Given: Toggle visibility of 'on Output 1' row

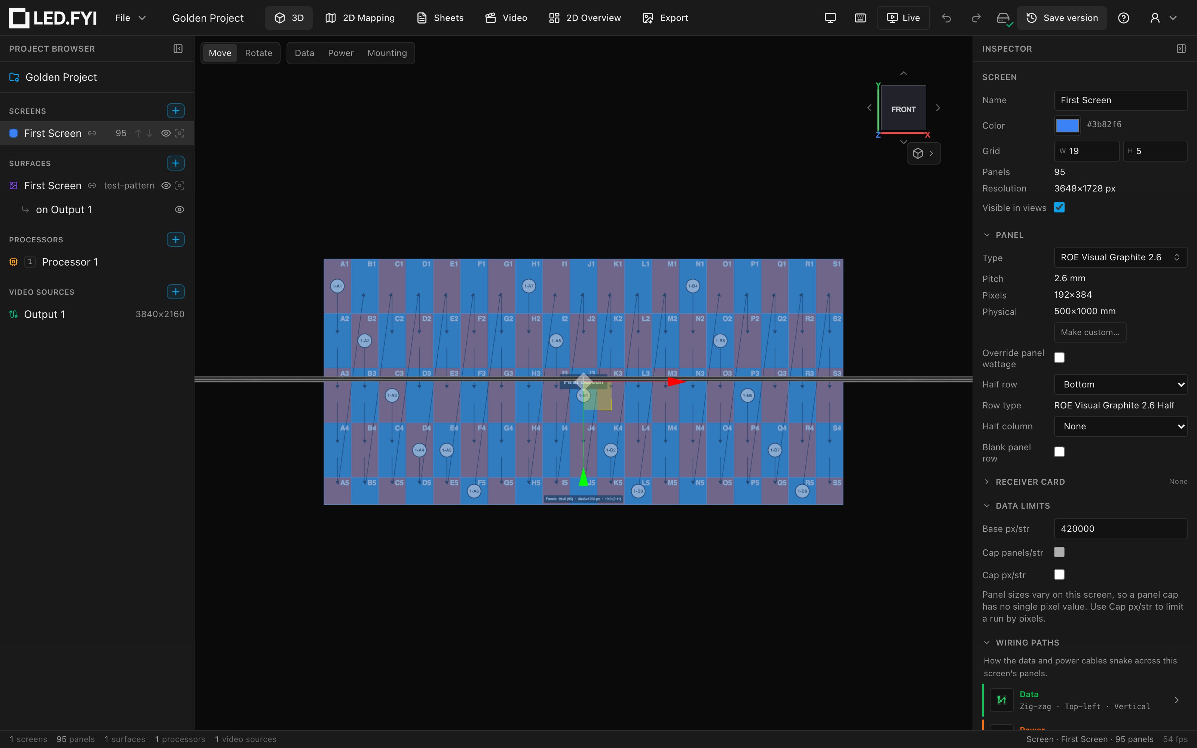Looking at the screenshot, I should 180,210.
